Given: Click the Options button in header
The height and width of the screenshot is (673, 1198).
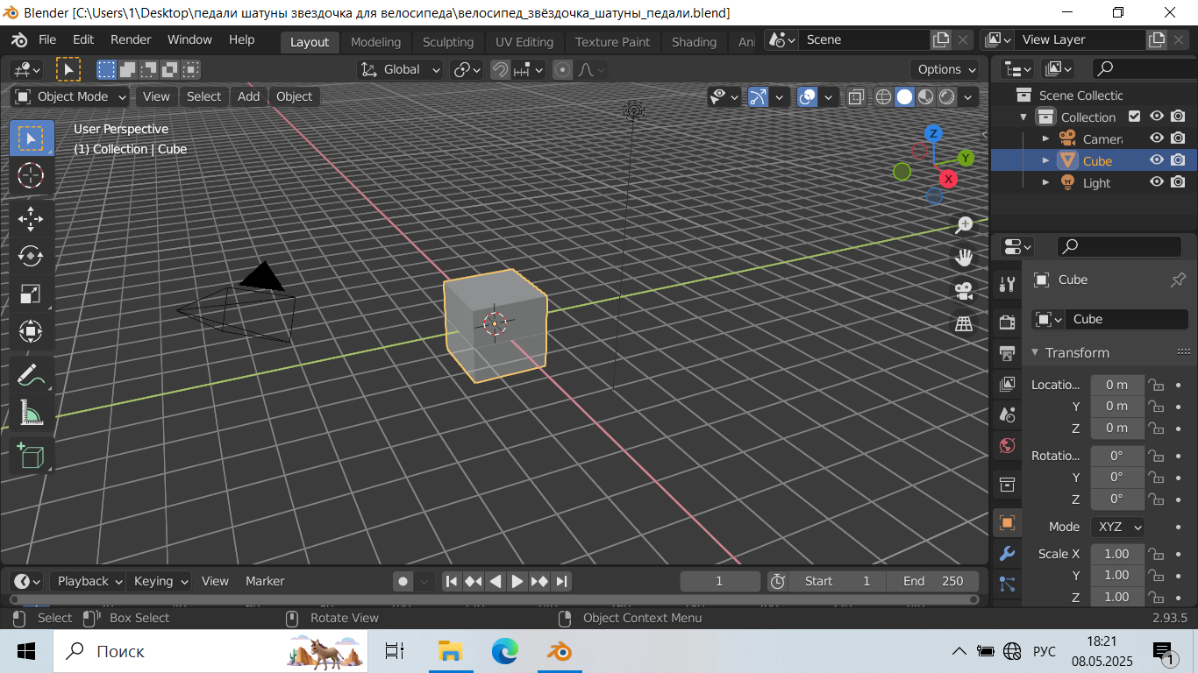Looking at the screenshot, I should (946, 69).
